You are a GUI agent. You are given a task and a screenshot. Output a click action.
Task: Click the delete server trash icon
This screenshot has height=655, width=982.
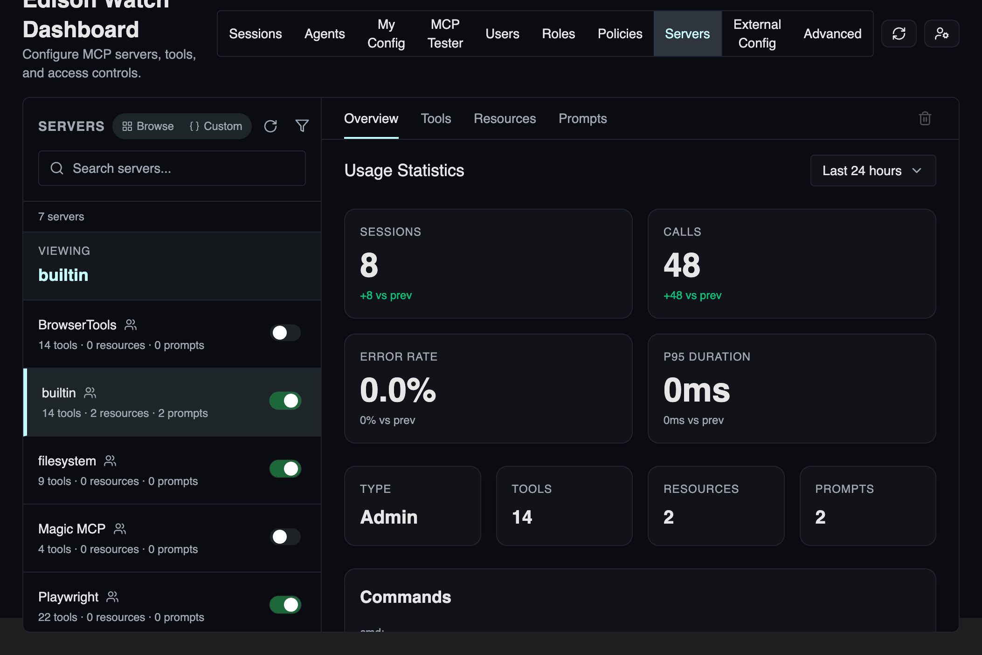pyautogui.click(x=925, y=118)
